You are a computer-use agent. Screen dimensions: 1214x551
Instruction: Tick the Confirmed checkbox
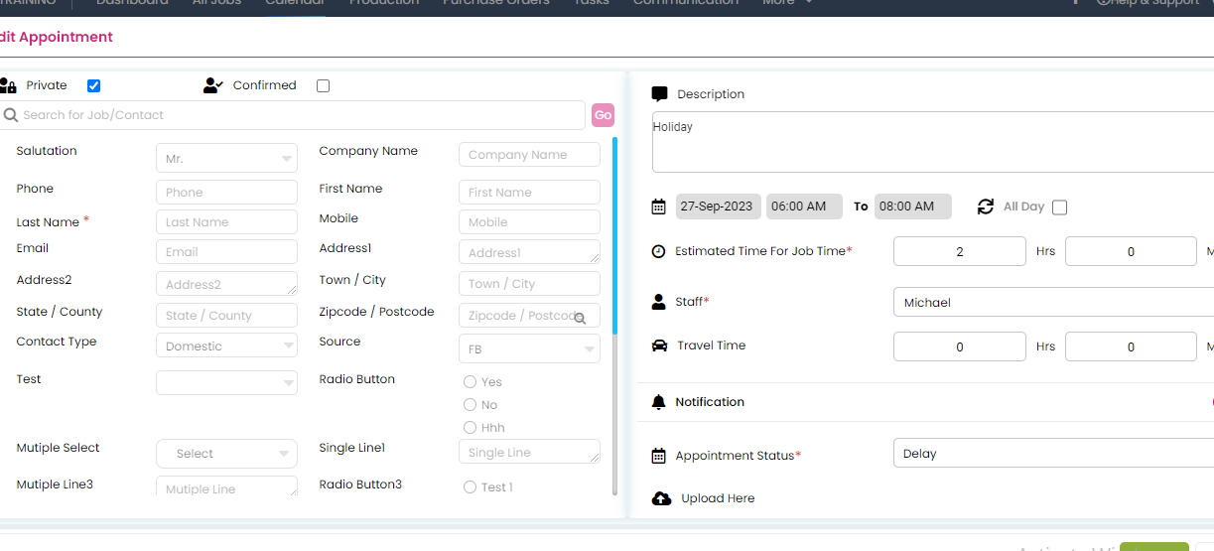323,85
